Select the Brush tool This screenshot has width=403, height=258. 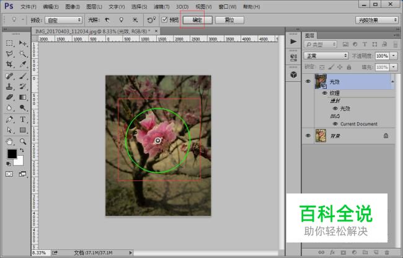pos(23,76)
